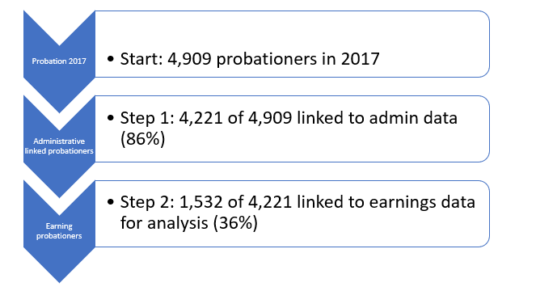Click the number 4,909 in the Start line
This screenshot has height=291, width=536.
point(189,59)
